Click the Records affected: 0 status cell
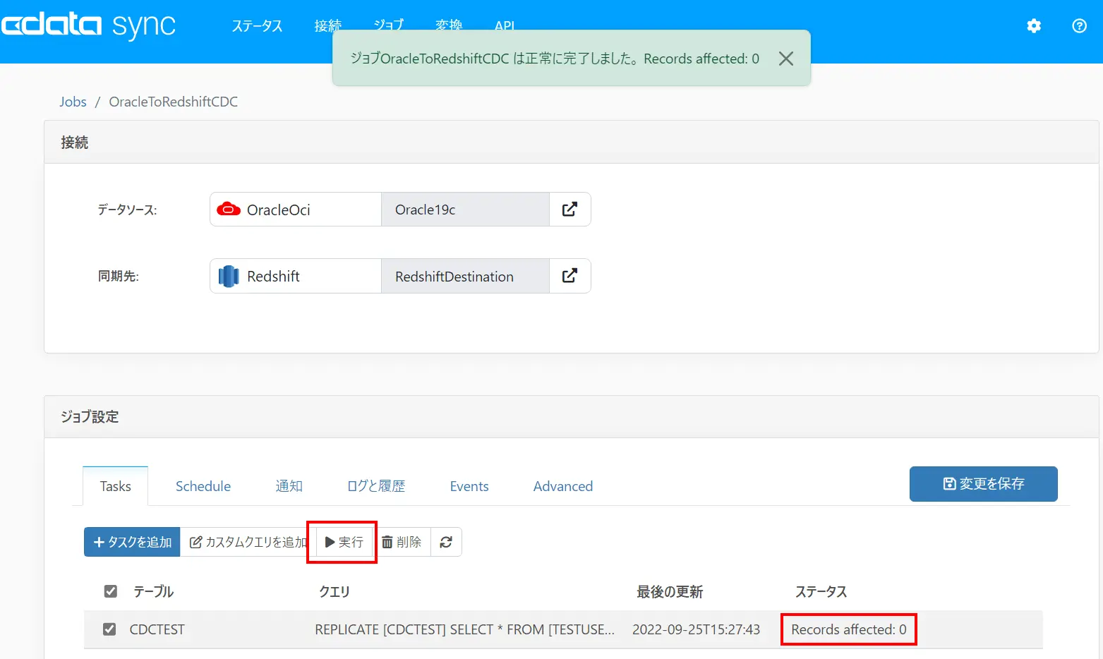 tap(849, 629)
